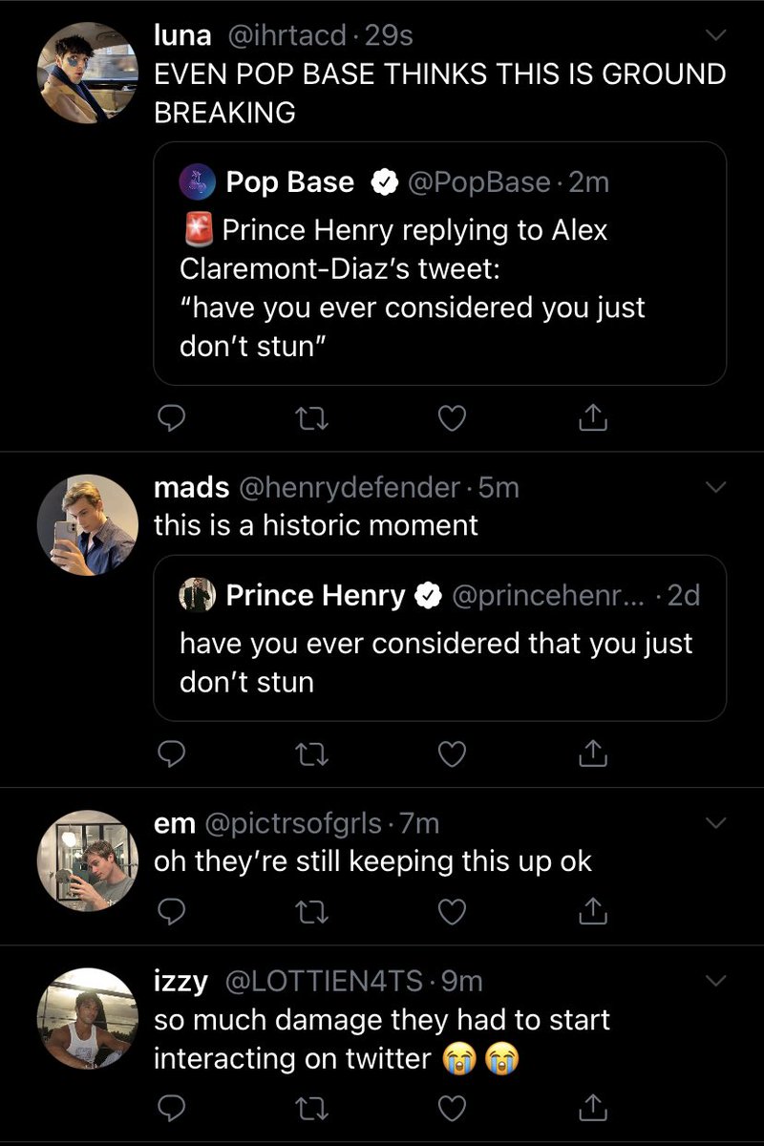Reply to luna's tweet
Image resolution: width=764 pixels, height=1146 pixels.
(x=169, y=417)
